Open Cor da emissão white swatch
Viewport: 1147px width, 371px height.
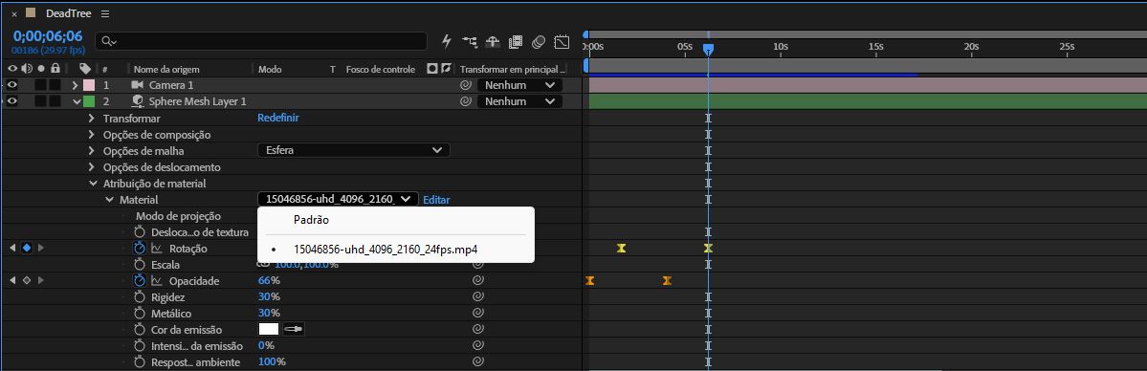(x=269, y=329)
